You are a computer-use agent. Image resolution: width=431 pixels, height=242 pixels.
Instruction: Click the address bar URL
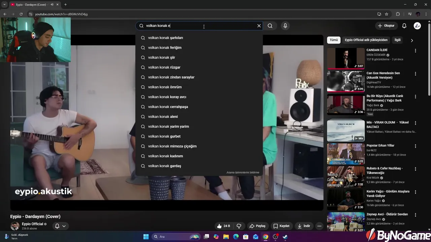(x=61, y=14)
